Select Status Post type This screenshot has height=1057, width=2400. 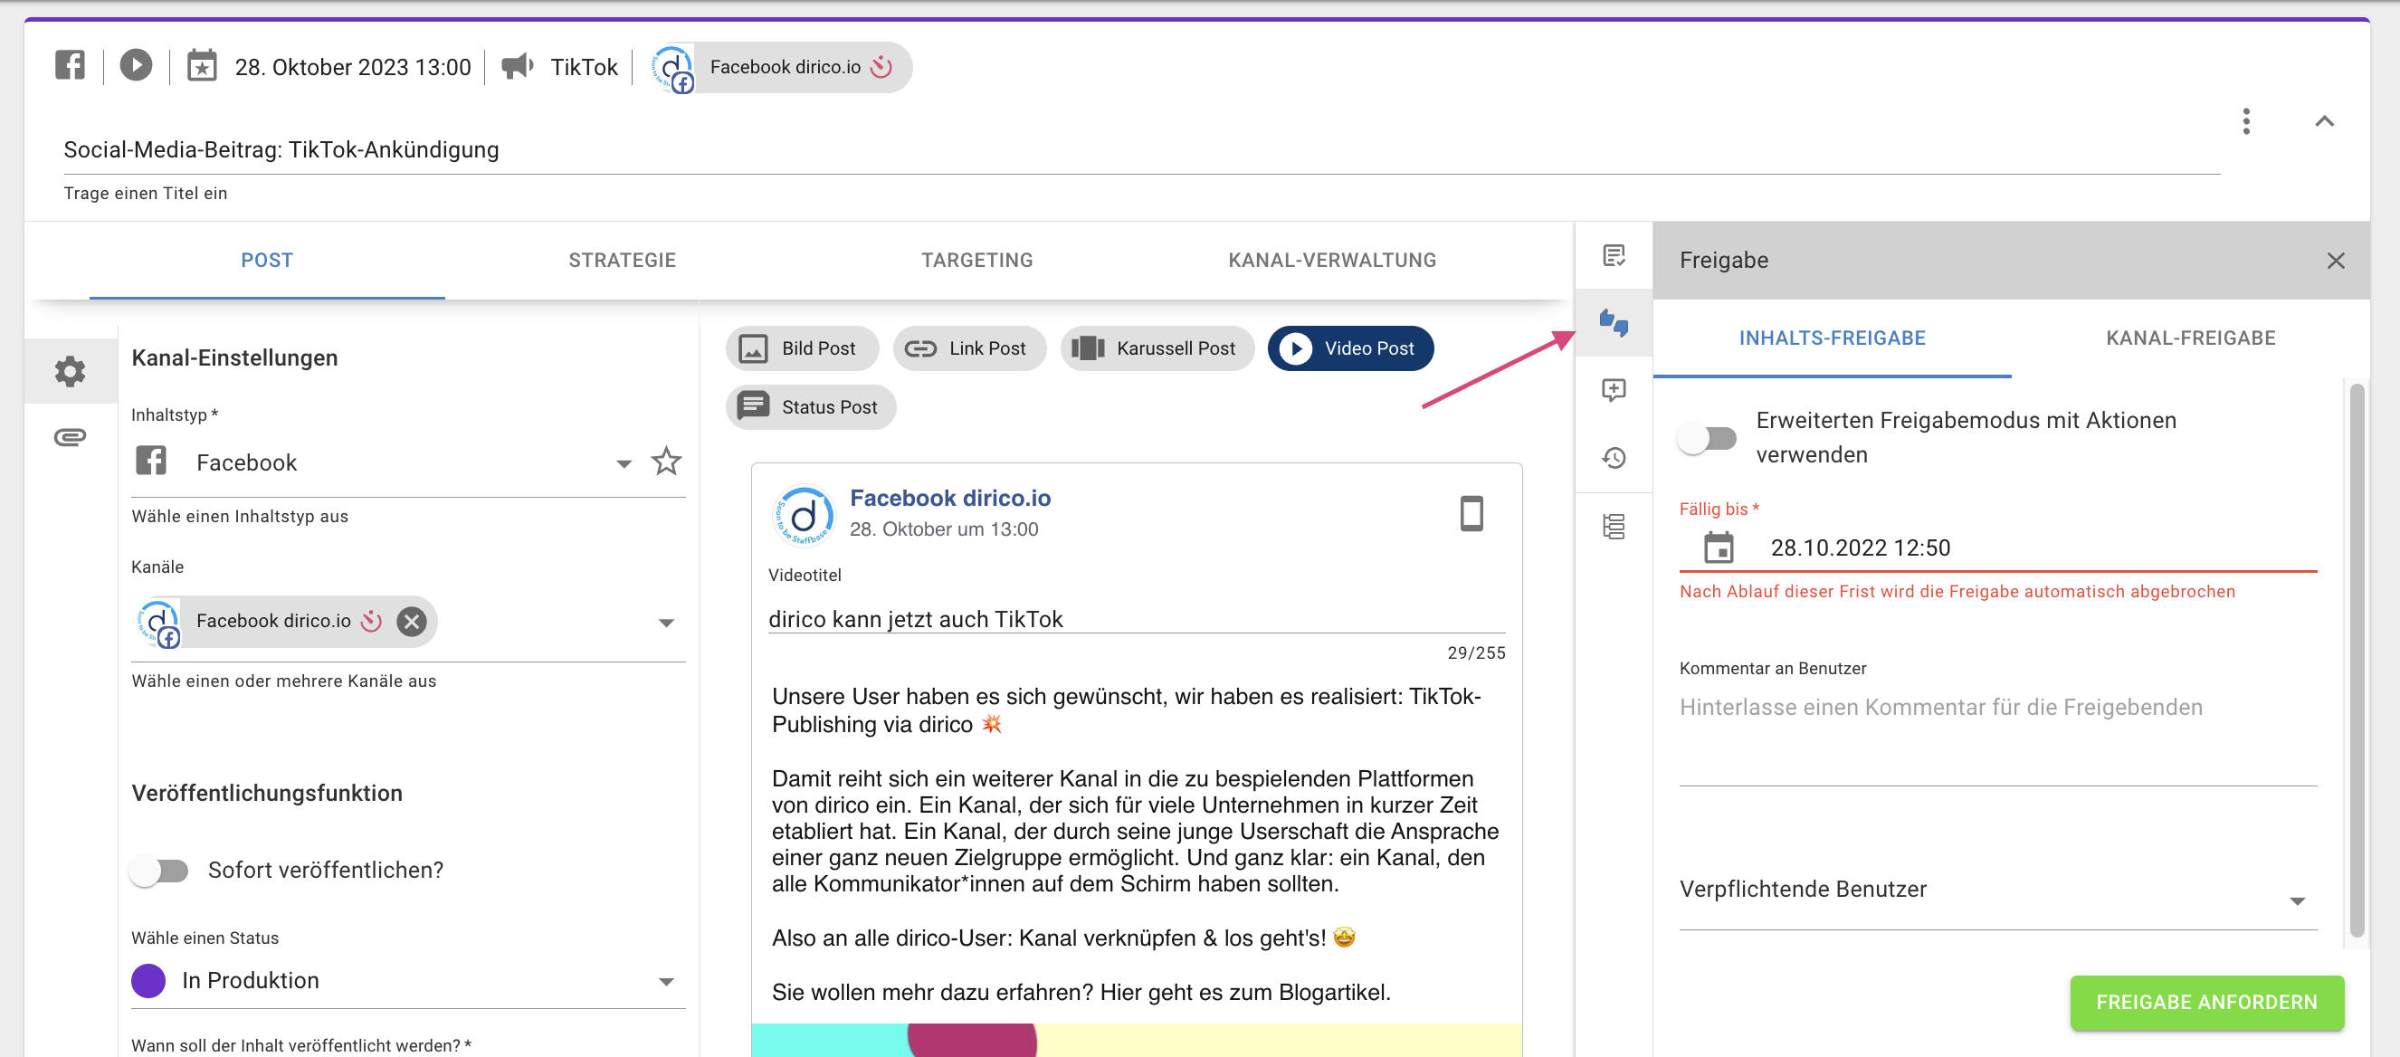click(811, 407)
